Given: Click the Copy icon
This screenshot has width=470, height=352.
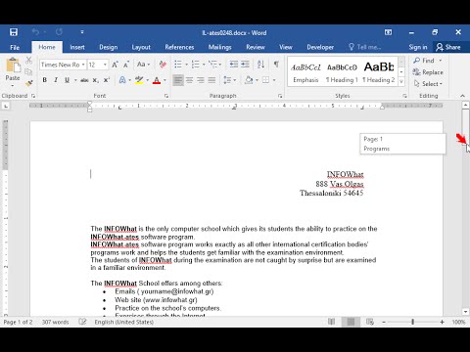Looking at the screenshot, I should coord(29,71).
